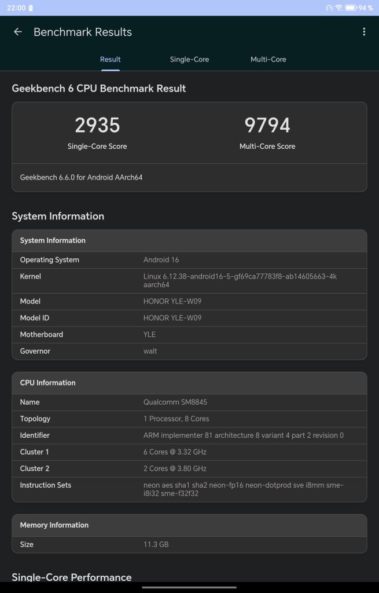Screen dimensions: 379x593
Task: Select the Operating System row
Action: (189, 260)
